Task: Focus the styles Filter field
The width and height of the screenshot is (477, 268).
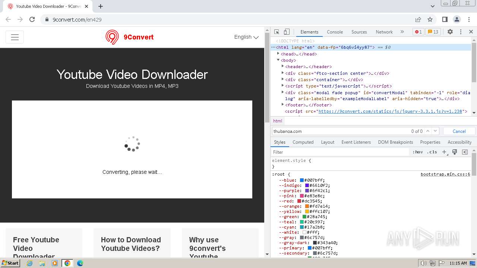Action: (340, 152)
